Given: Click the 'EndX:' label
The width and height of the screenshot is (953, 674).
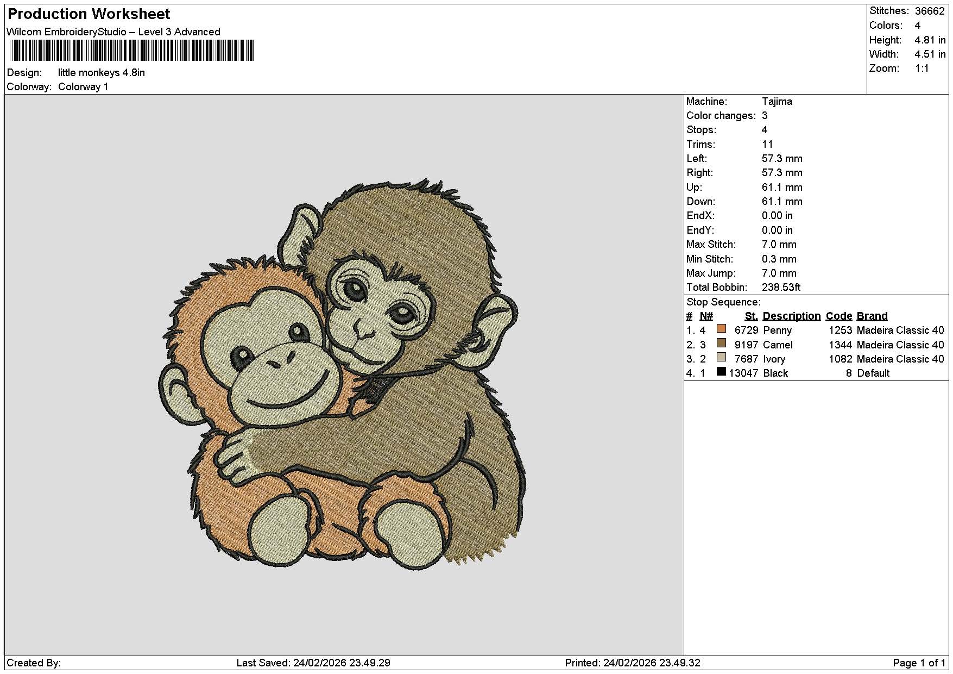Looking at the screenshot, I should (700, 216).
